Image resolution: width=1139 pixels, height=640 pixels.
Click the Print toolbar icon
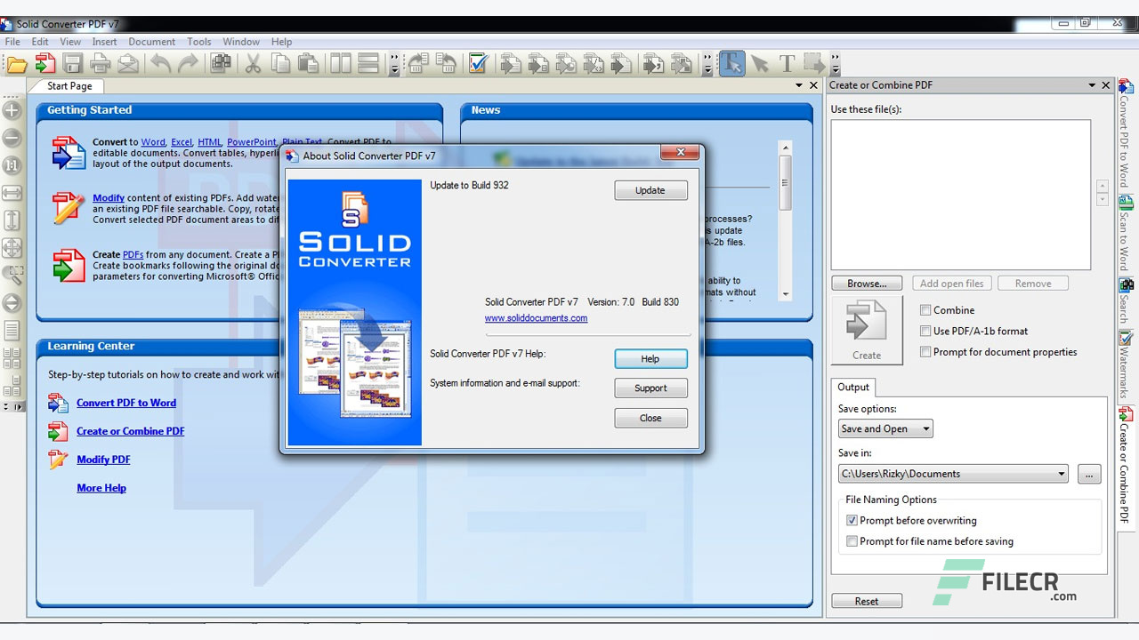101,64
